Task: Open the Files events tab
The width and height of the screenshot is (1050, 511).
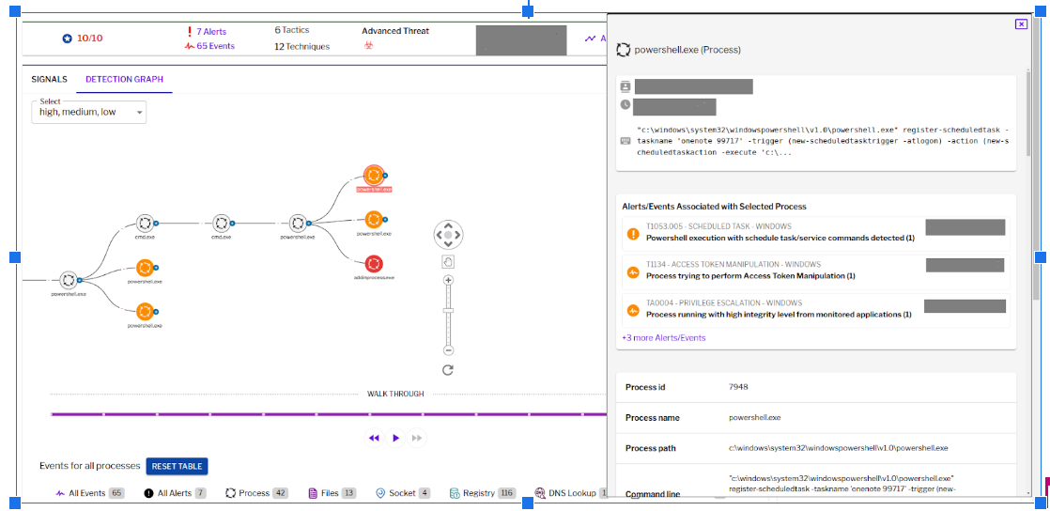Action: coord(332,493)
